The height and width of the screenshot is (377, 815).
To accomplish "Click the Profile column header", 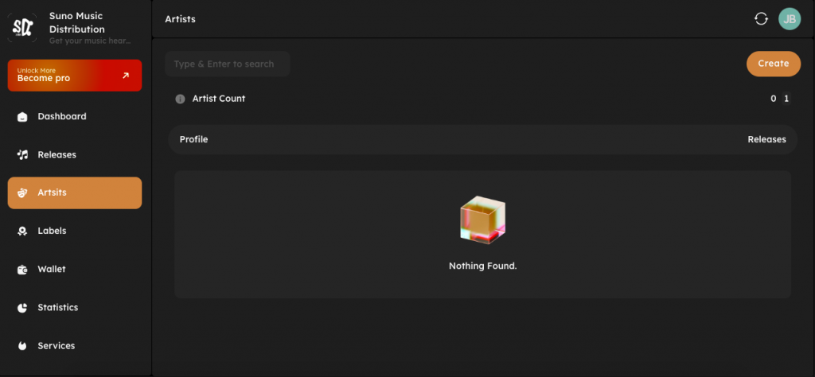I will (193, 140).
